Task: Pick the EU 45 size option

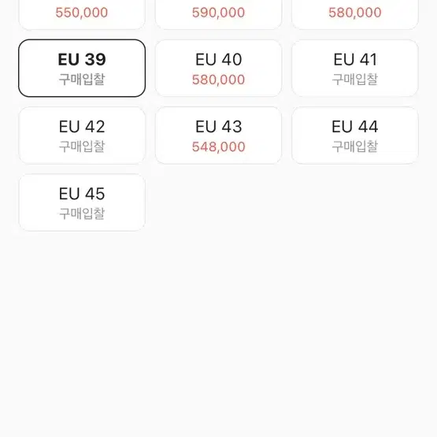Action: pos(82,202)
